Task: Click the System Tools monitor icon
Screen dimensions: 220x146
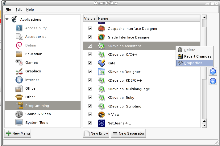Action: click(19, 123)
